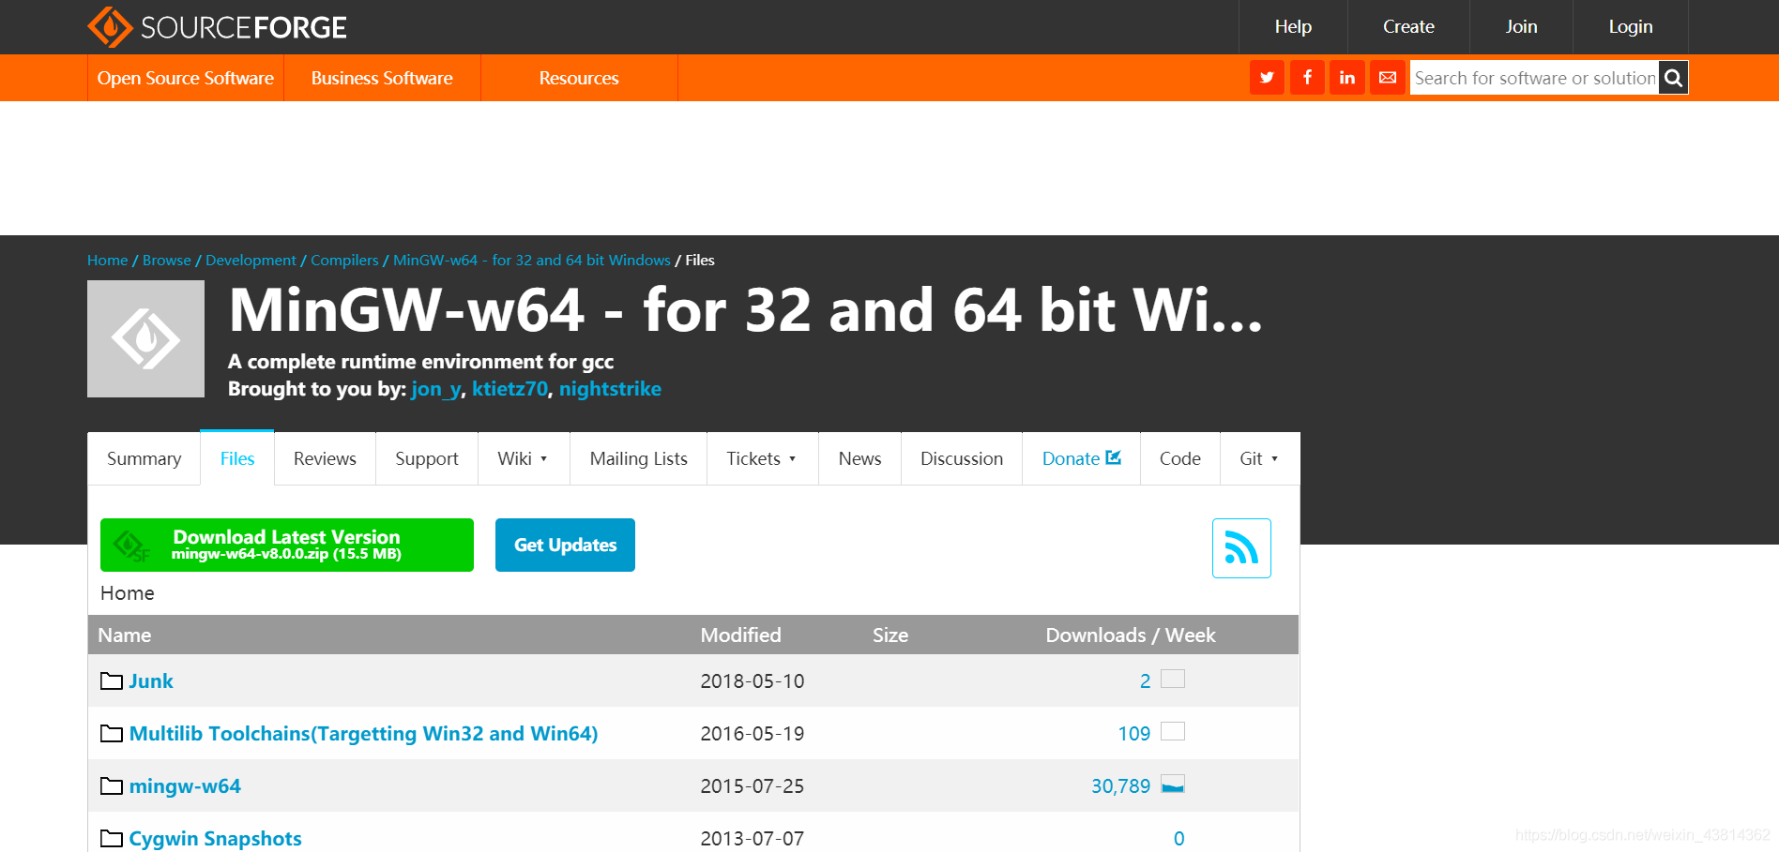Share on Twitter icon
Viewport: 1779px width, 852px height.
(x=1267, y=78)
